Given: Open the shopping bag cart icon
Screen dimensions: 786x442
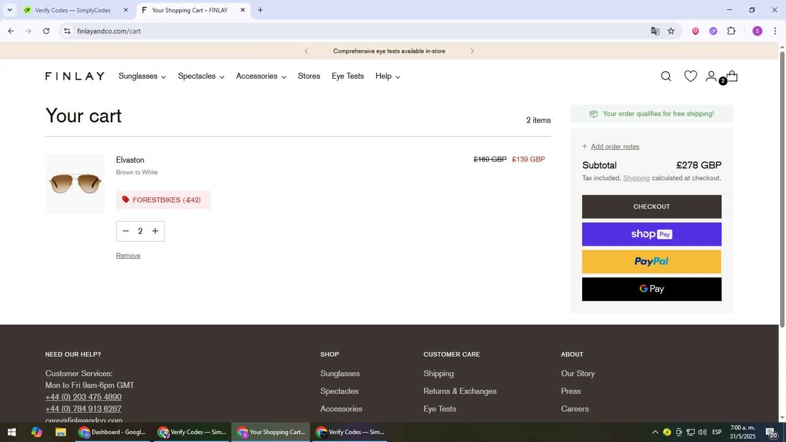Looking at the screenshot, I should [x=732, y=76].
